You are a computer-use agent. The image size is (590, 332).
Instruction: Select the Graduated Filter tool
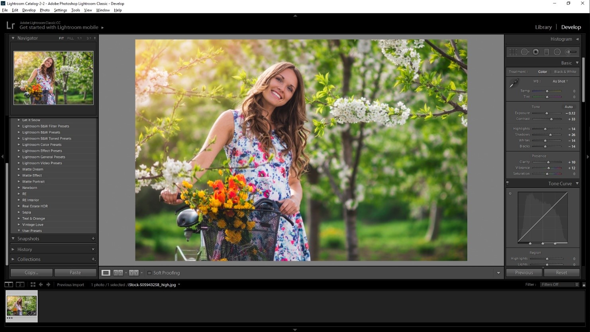pyautogui.click(x=547, y=52)
